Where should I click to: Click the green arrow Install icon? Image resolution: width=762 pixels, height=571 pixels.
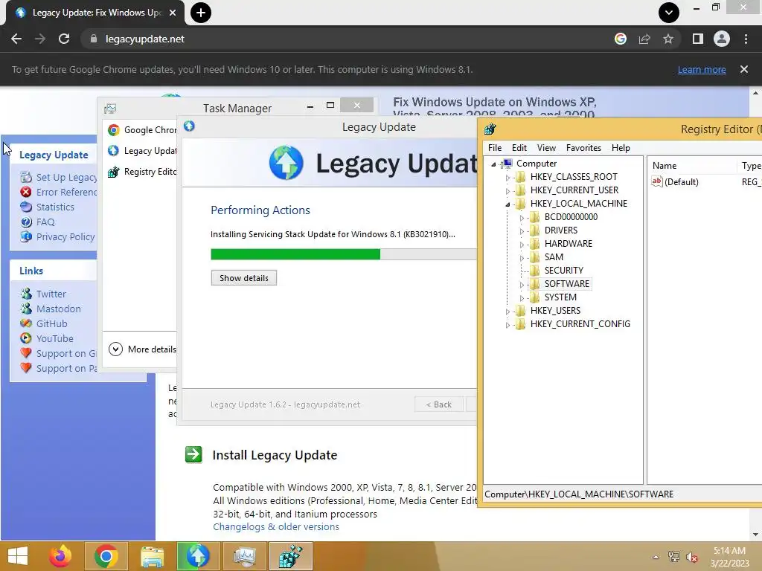click(x=193, y=454)
